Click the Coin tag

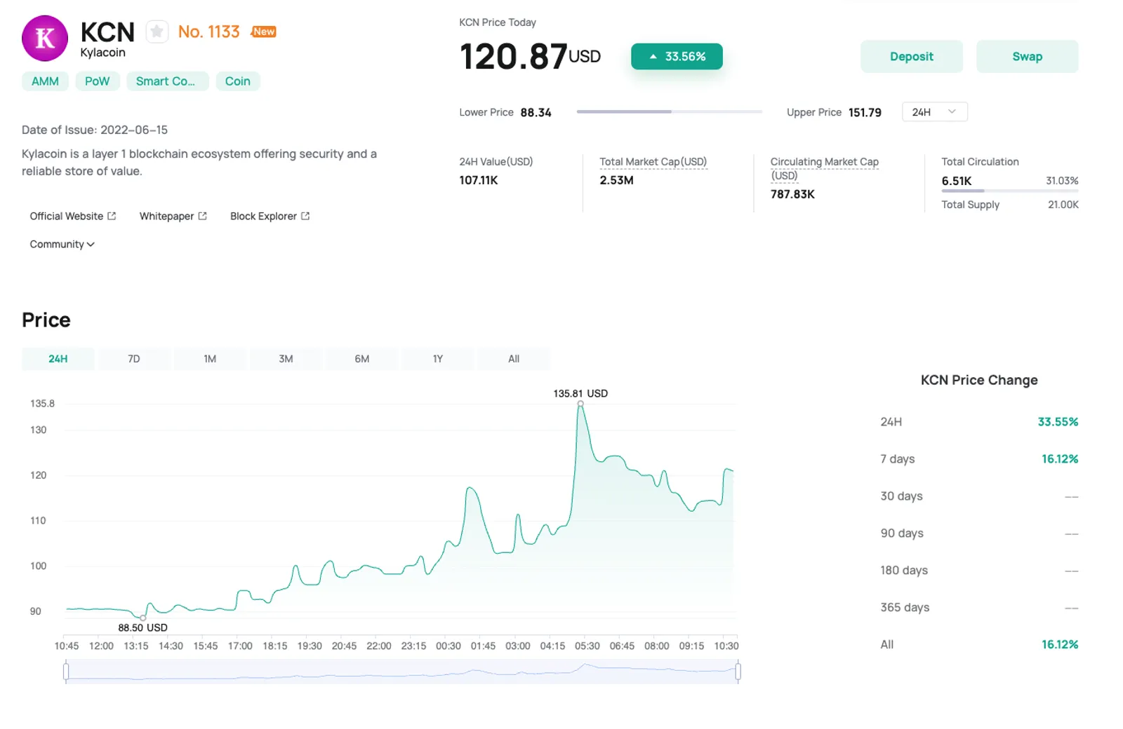(238, 81)
